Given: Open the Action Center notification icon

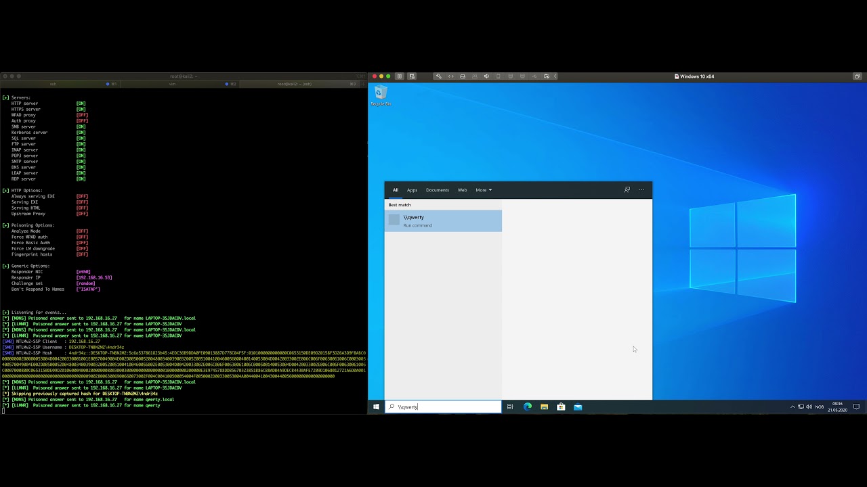Looking at the screenshot, I should click(x=856, y=407).
